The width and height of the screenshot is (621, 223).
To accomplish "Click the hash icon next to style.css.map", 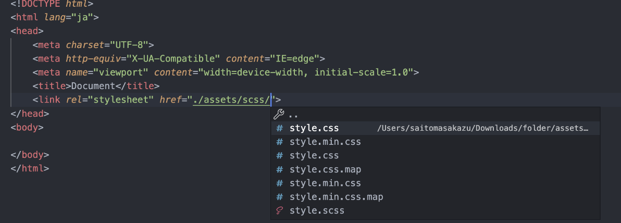I will tap(280, 169).
